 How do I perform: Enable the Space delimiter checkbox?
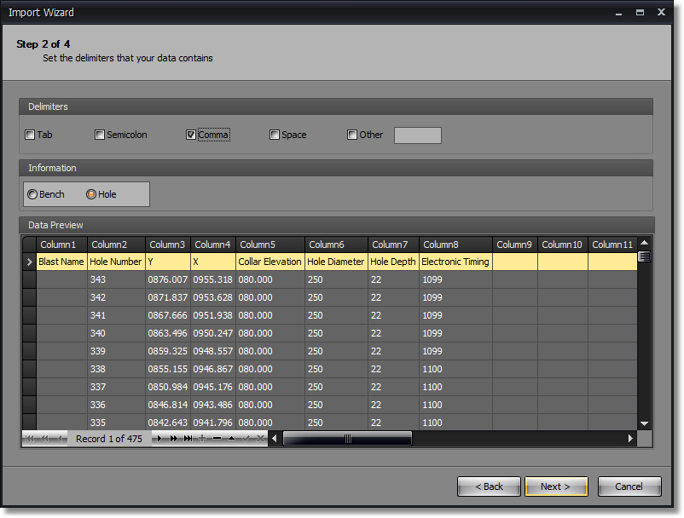click(x=275, y=135)
